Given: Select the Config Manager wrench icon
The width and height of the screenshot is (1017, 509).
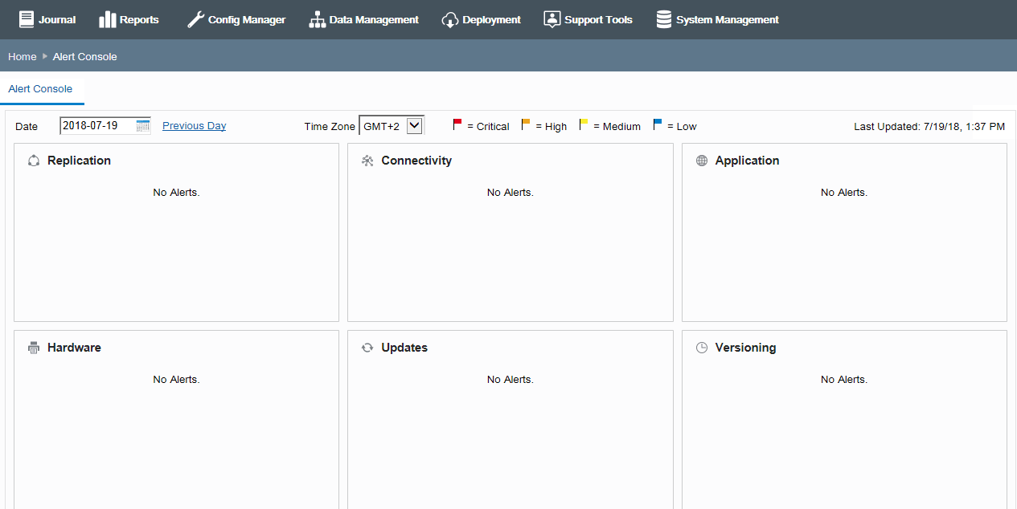Looking at the screenshot, I should click(195, 19).
